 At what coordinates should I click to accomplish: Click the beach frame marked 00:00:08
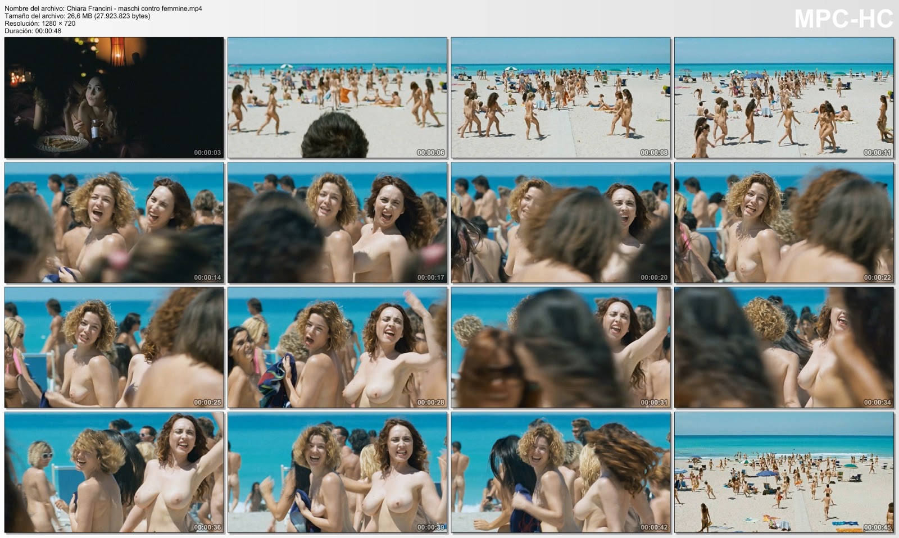[x=561, y=98]
